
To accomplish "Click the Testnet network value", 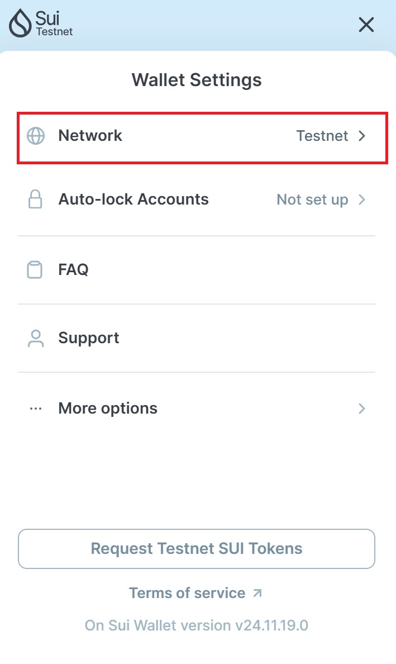I will 322,136.
